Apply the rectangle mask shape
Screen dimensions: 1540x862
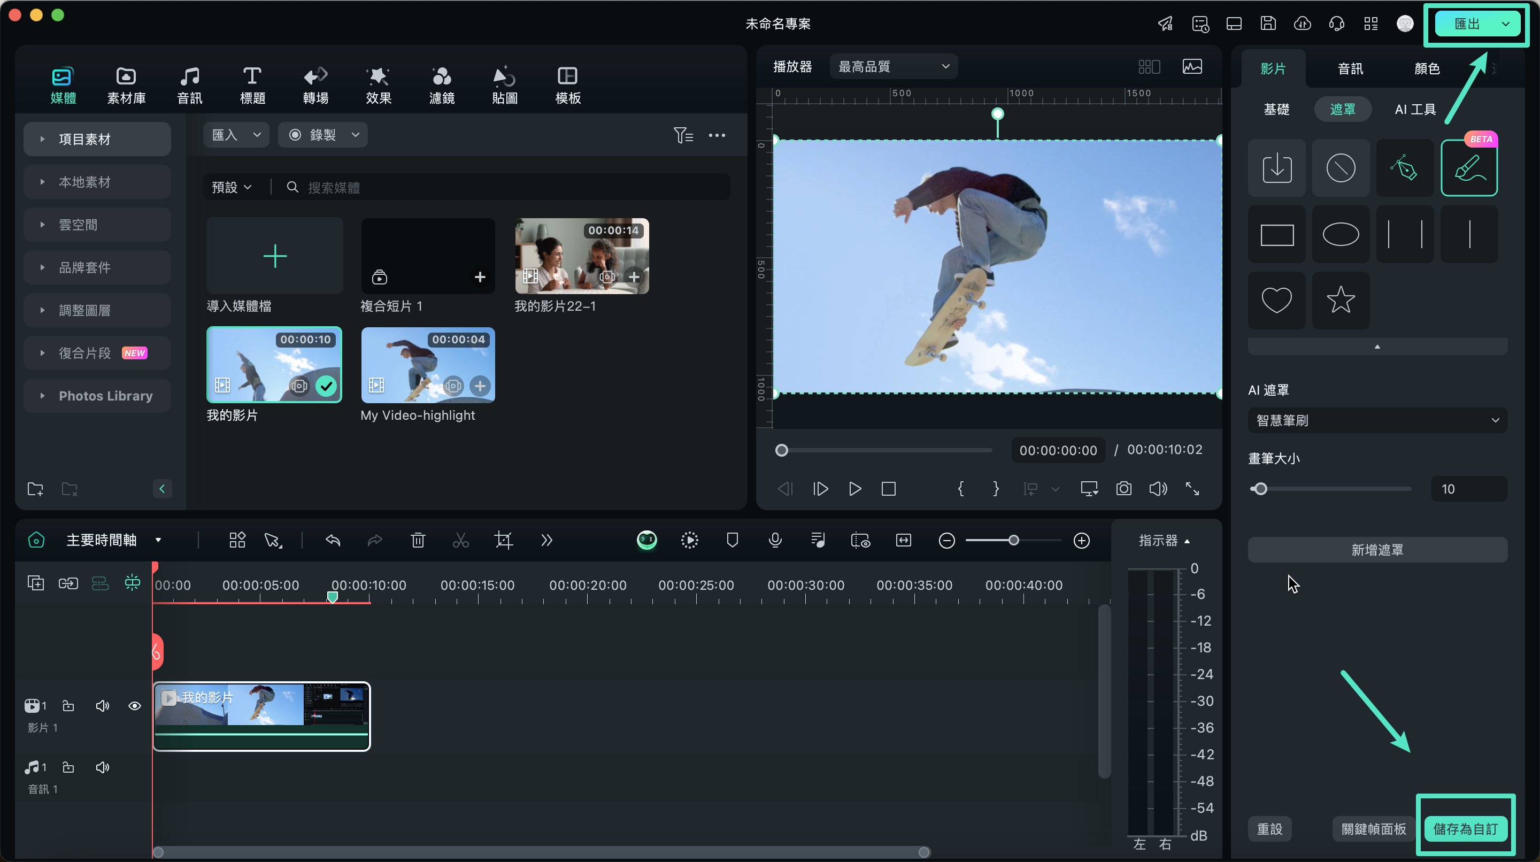pos(1276,234)
